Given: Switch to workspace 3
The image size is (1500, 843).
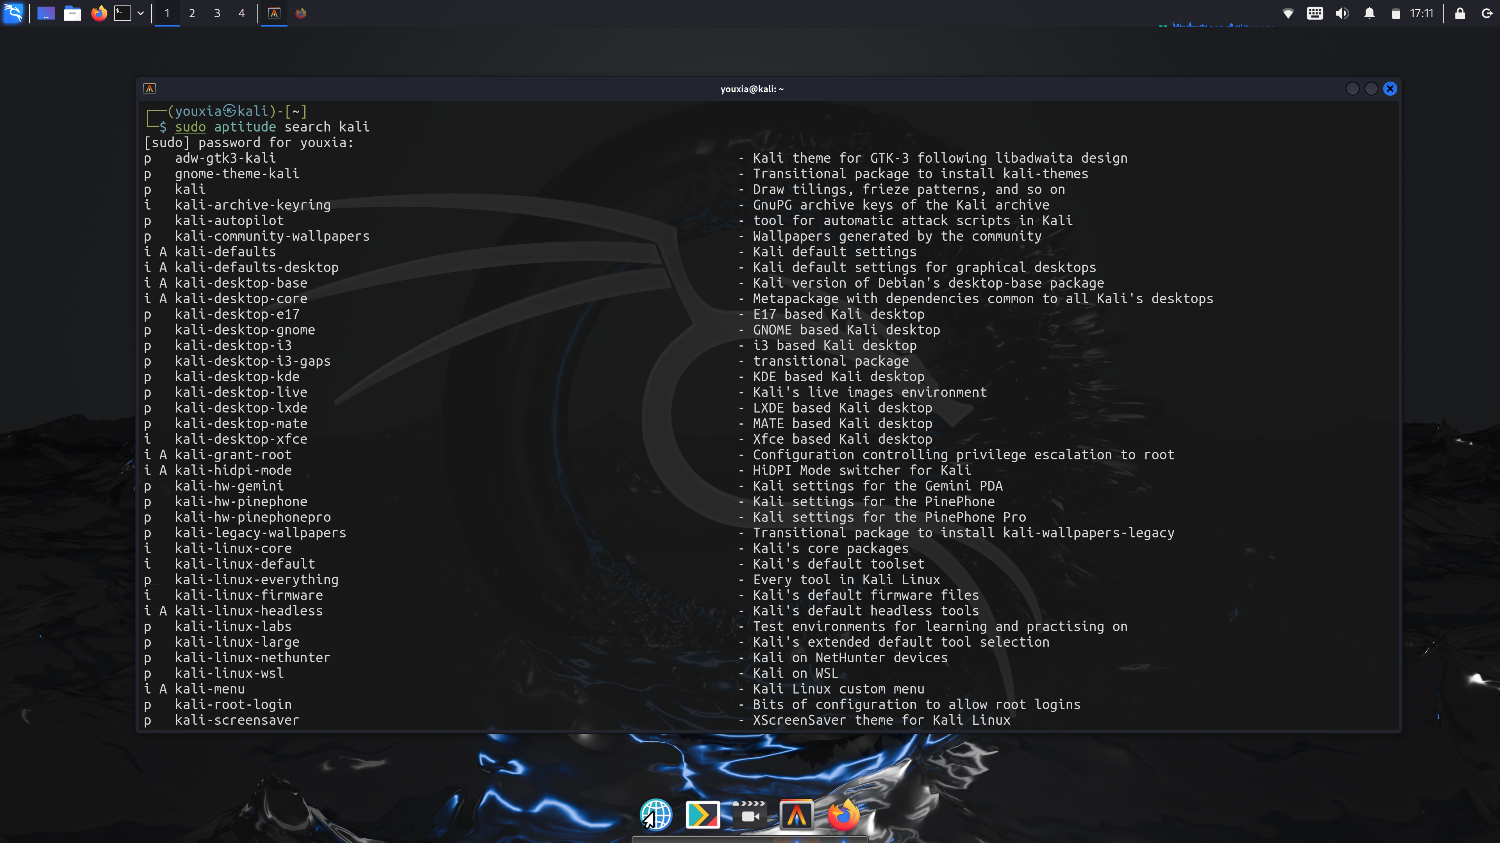Looking at the screenshot, I should click(x=217, y=13).
